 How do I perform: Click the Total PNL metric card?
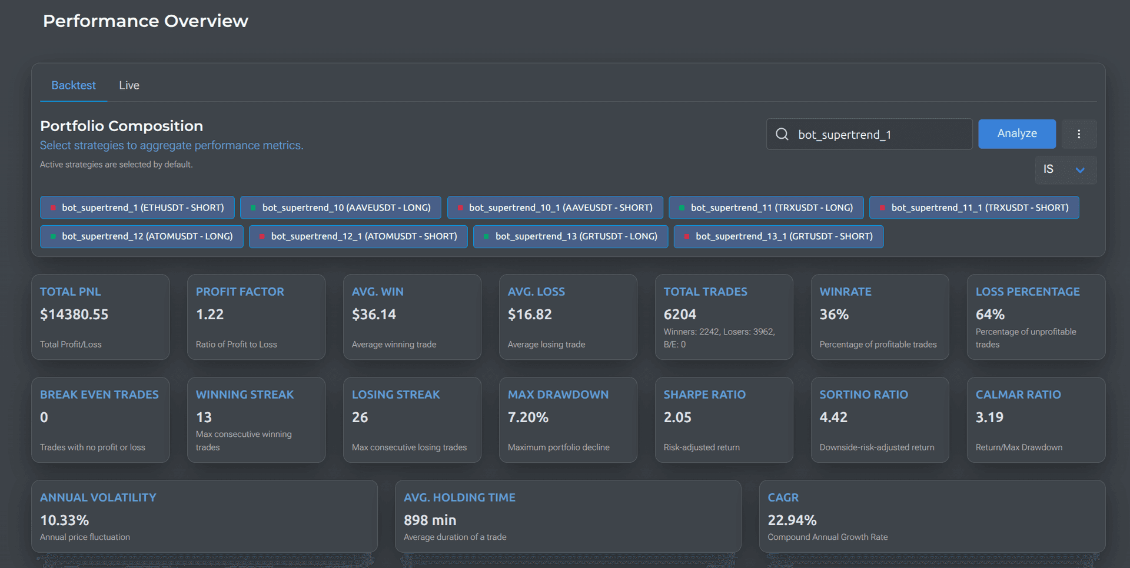101,317
